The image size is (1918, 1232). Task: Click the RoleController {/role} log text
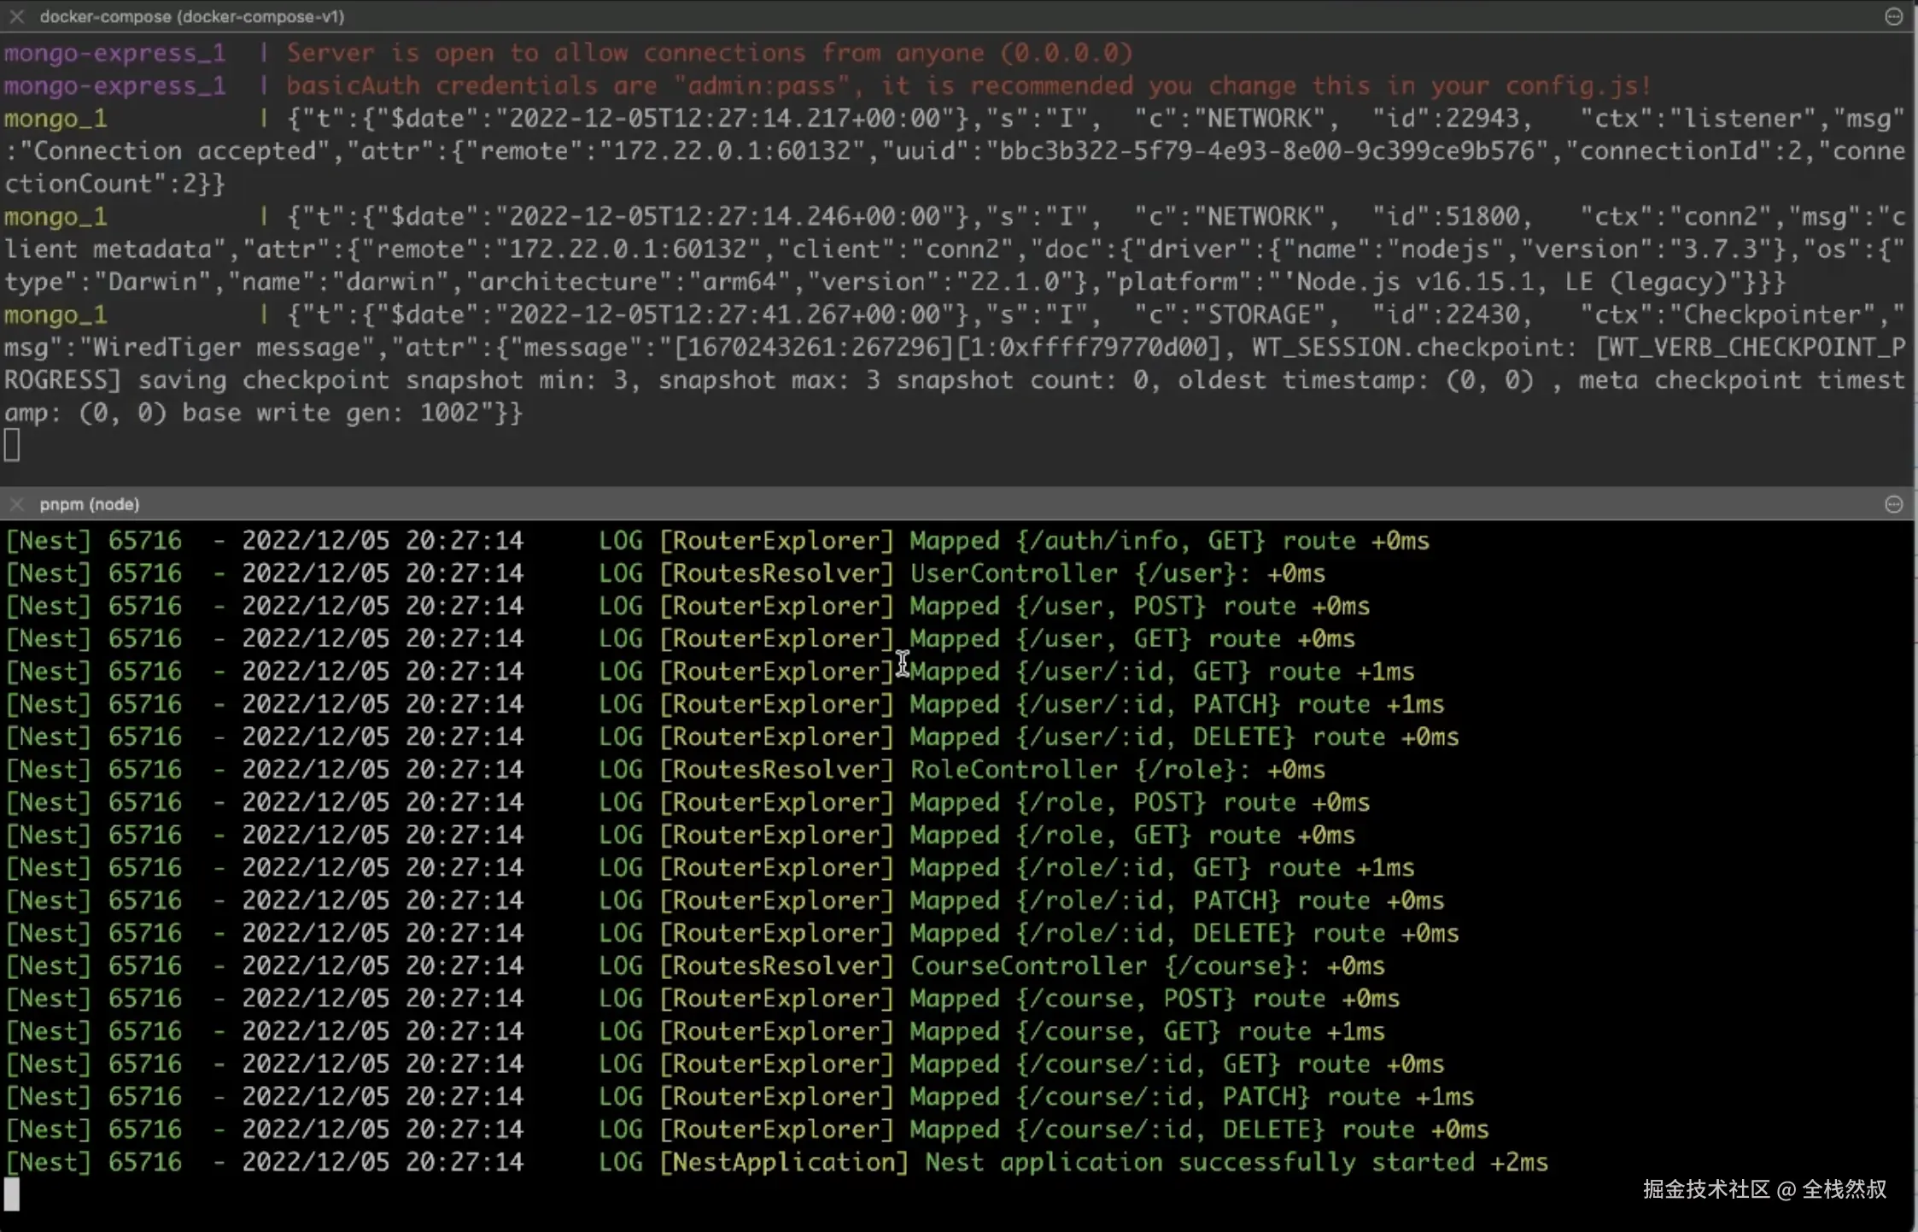1073,770
